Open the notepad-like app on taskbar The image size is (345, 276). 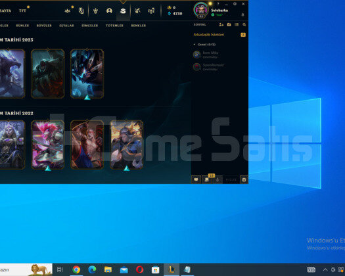(187, 269)
